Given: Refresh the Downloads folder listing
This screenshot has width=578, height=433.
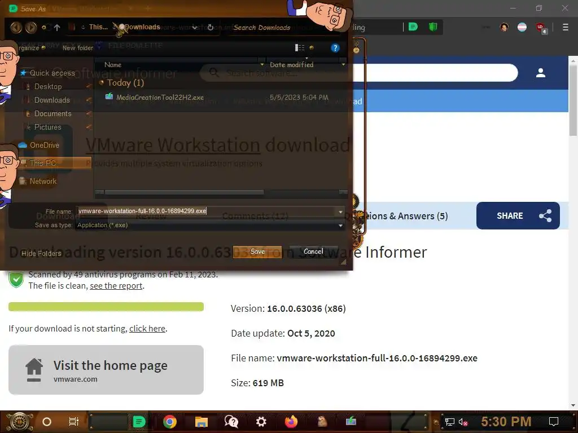Looking at the screenshot, I should point(210,27).
